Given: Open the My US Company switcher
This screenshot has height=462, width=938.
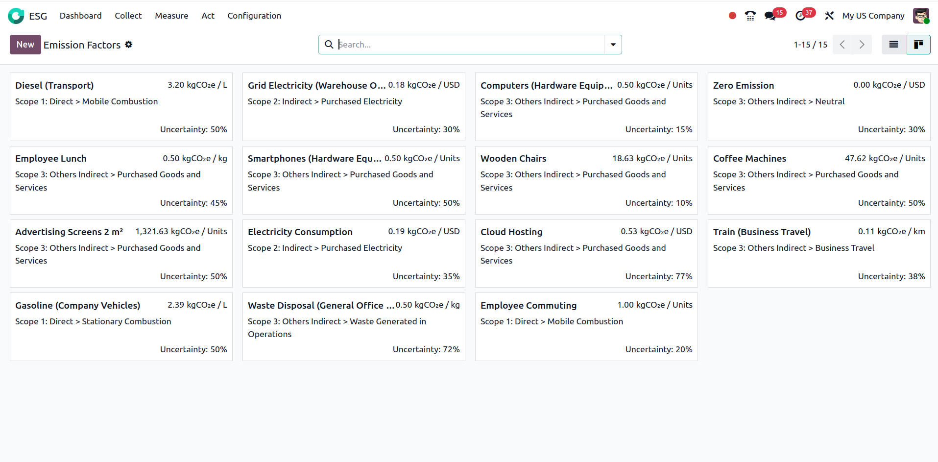Looking at the screenshot, I should (x=873, y=16).
